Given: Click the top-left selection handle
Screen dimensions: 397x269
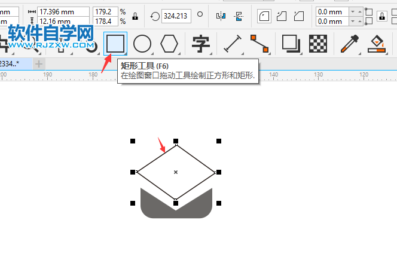Looking at the screenshot, I should 133,141.
